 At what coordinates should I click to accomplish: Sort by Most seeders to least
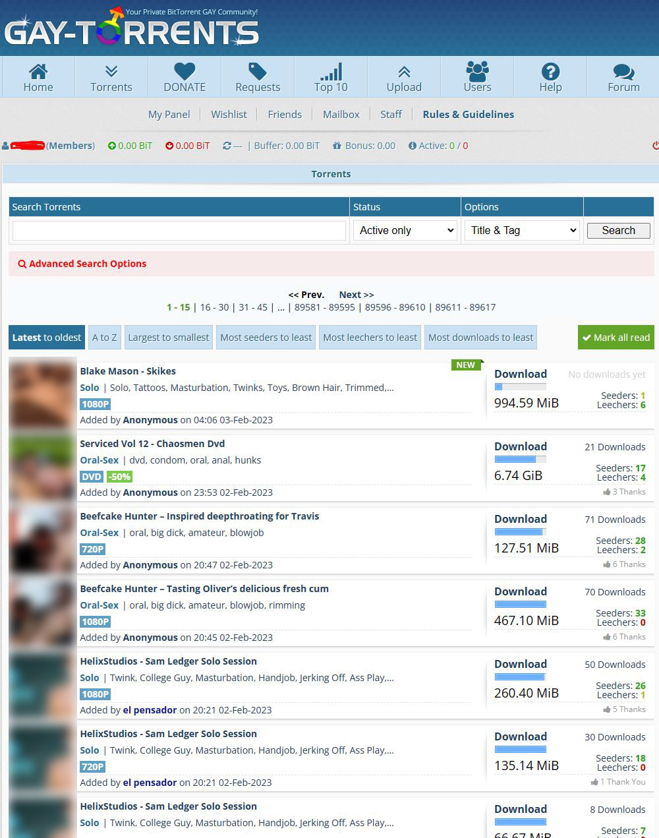click(266, 338)
